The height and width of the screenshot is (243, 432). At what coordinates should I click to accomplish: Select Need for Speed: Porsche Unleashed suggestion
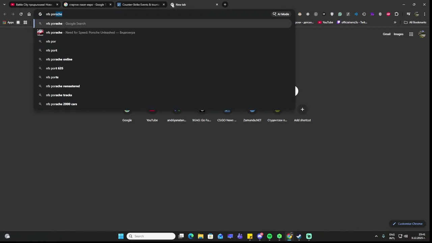pyautogui.click(x=163, y=32)
